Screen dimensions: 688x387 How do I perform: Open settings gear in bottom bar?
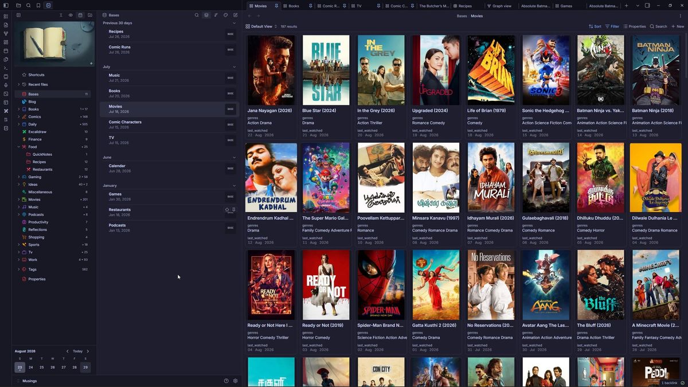(235, 381)
